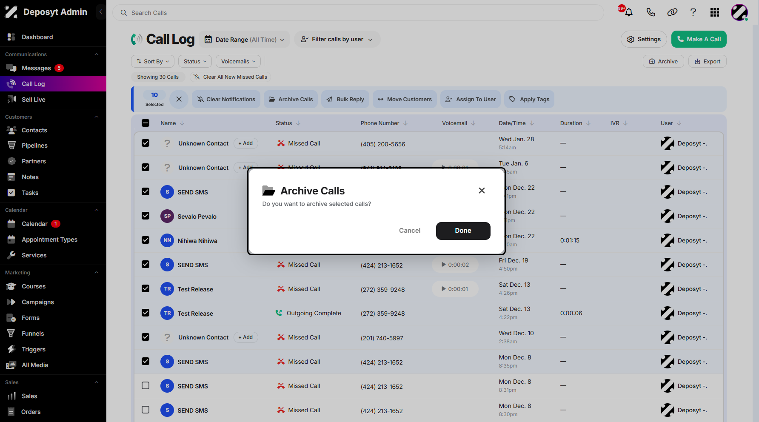Open the notifications bell icon
Screen dimensions: 759x422
[x=628, y=12]
